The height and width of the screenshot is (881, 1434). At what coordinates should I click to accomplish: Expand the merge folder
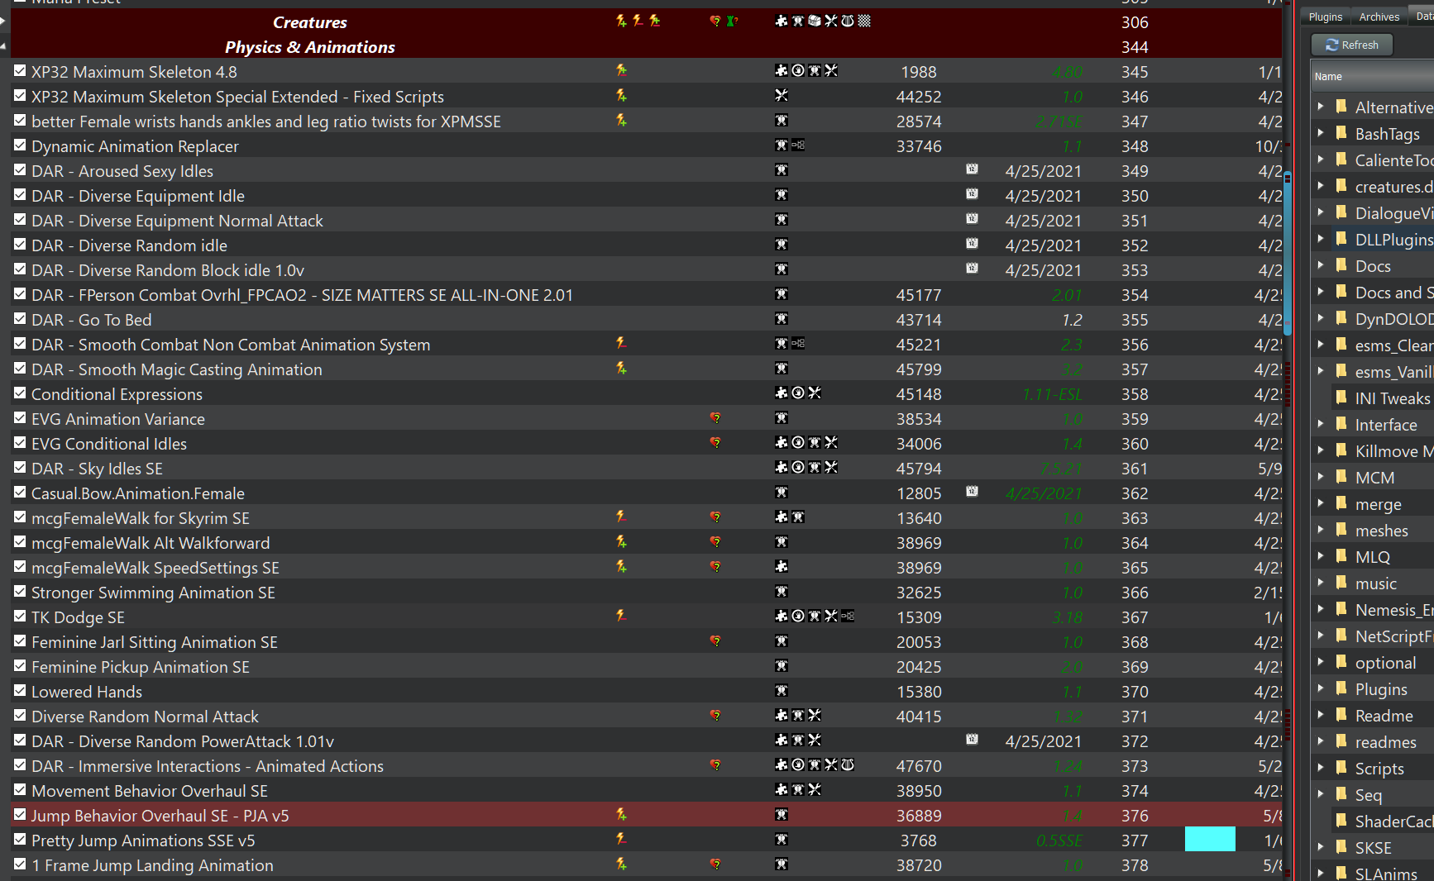(1321, 503)
